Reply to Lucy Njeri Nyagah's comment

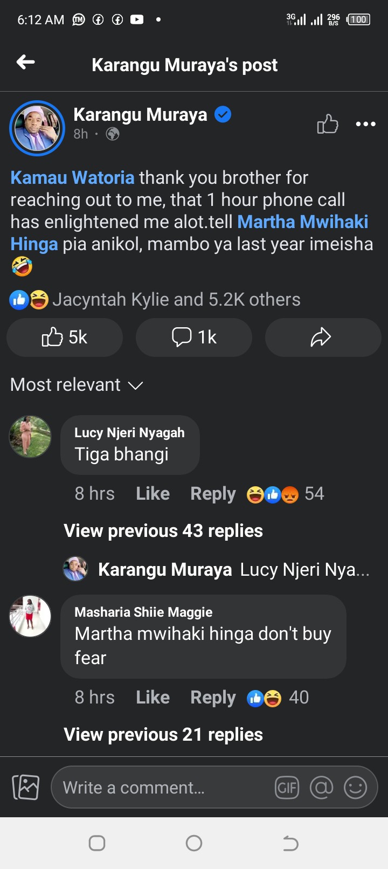(213, 494)
